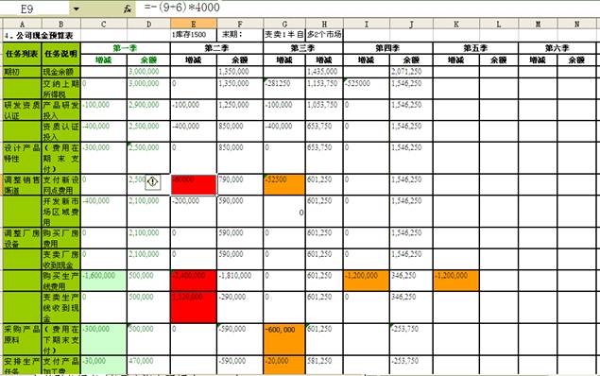Click the orange -1,200,000 cell in column K
Viewport: 600px width, 376px height.
coord(456,281)
